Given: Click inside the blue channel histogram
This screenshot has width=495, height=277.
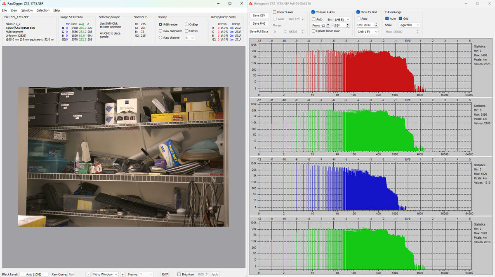Looking at the screenshot, I should (x=364, y=186).
